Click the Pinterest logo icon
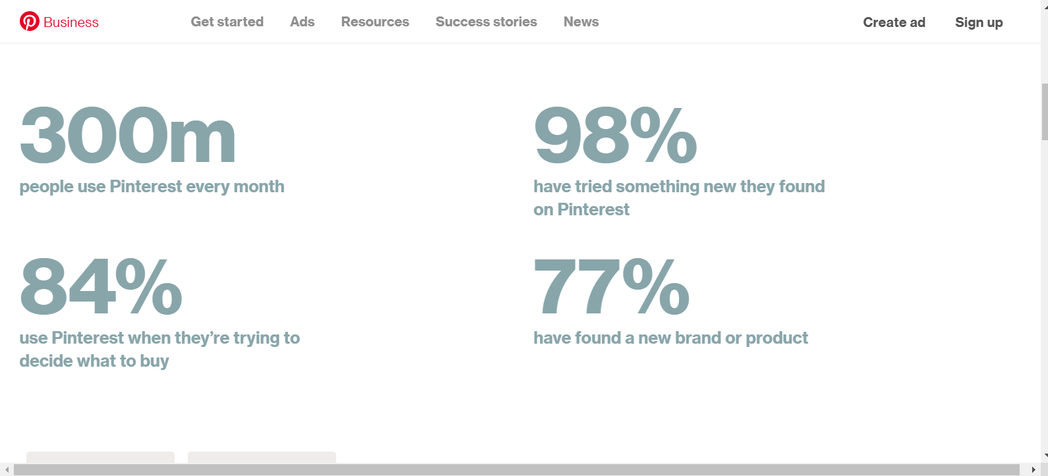 (30, 22)
